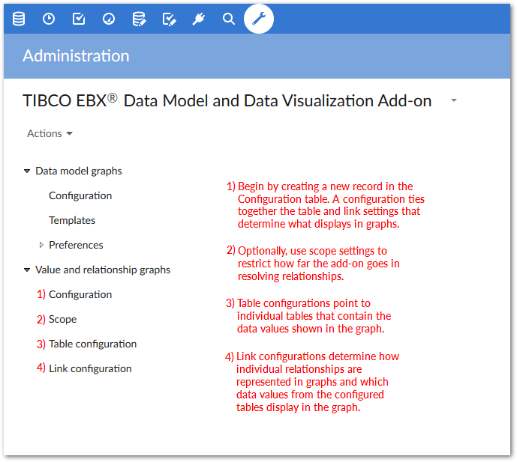Open Configuration under Value and relationship graphs
This screenshot has height=462, width=517.
point(80,294)
